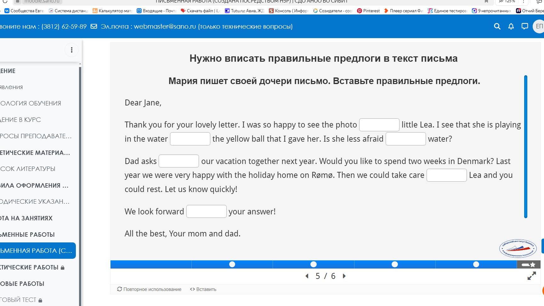Open the messages chat bubble icon
Screen dimensions: 544x306
(x=525, y=26)
